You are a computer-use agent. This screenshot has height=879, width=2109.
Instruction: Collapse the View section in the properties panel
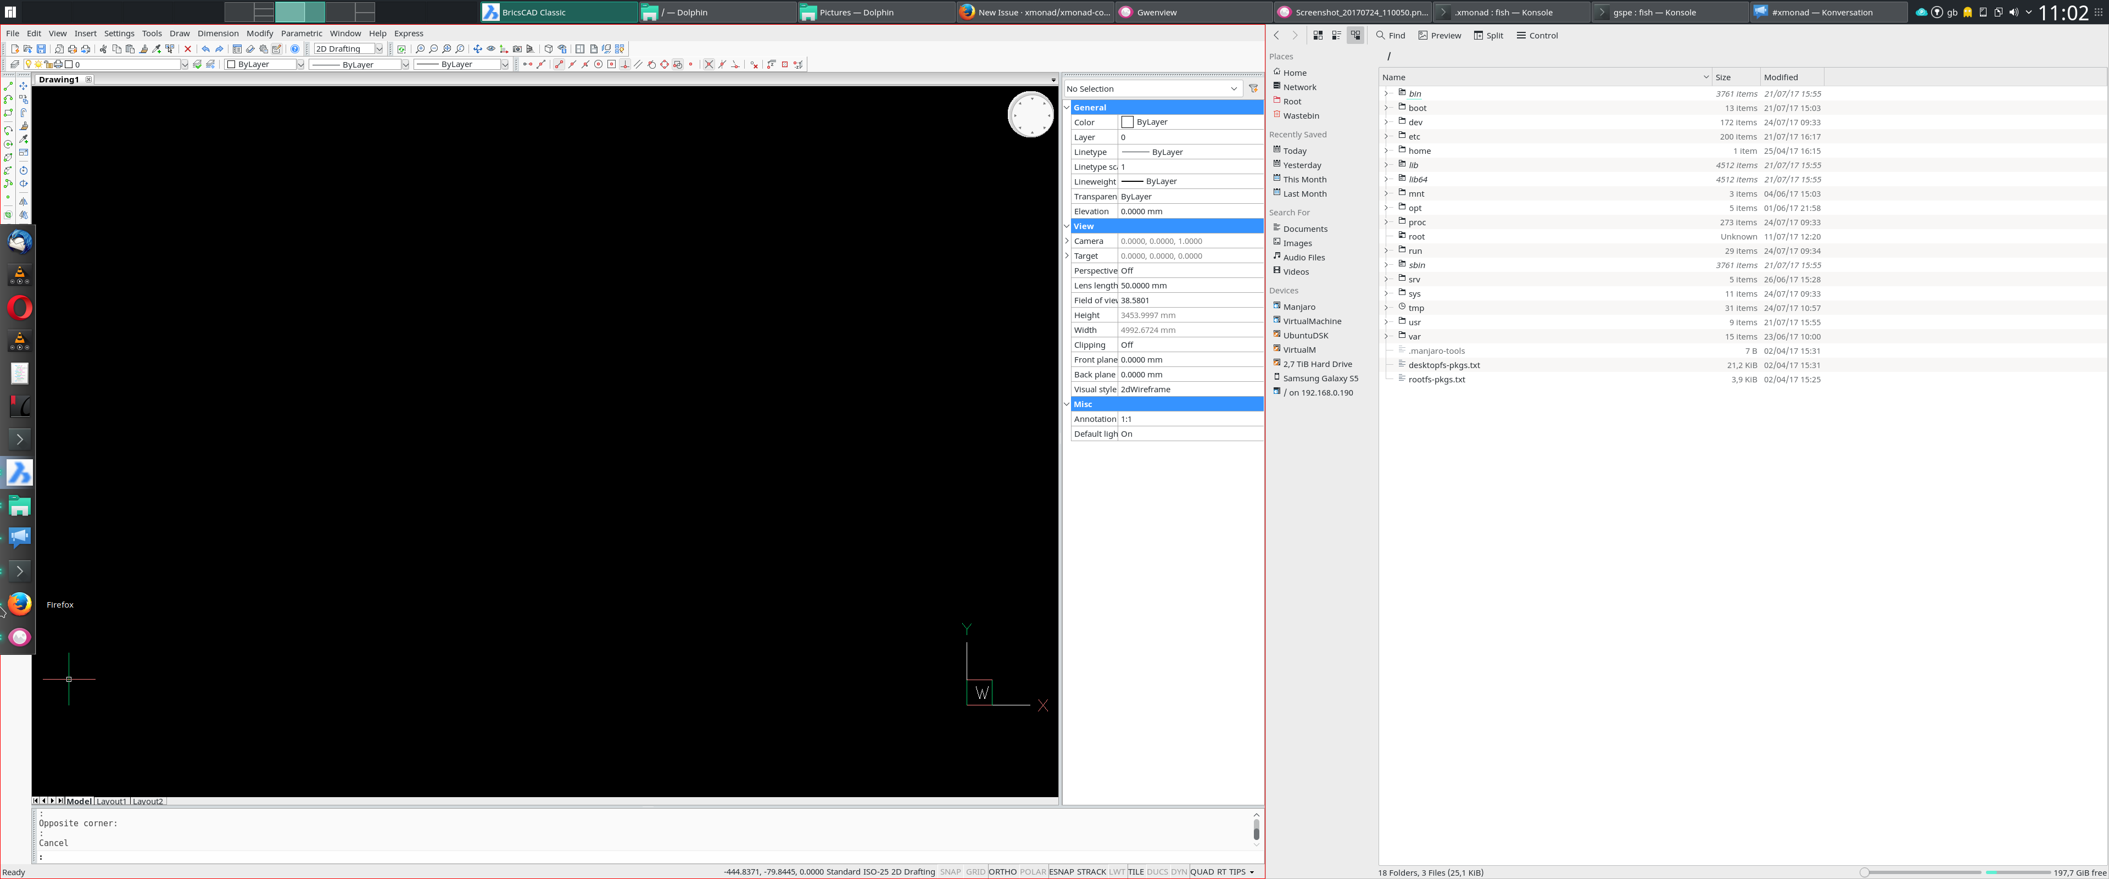(1067, 225)
